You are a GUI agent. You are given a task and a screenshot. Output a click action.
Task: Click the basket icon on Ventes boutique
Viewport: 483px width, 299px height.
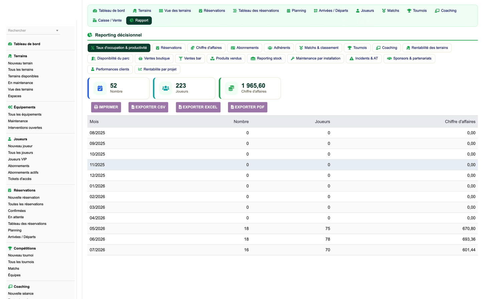pyautogui.click(x=141, y=58)
